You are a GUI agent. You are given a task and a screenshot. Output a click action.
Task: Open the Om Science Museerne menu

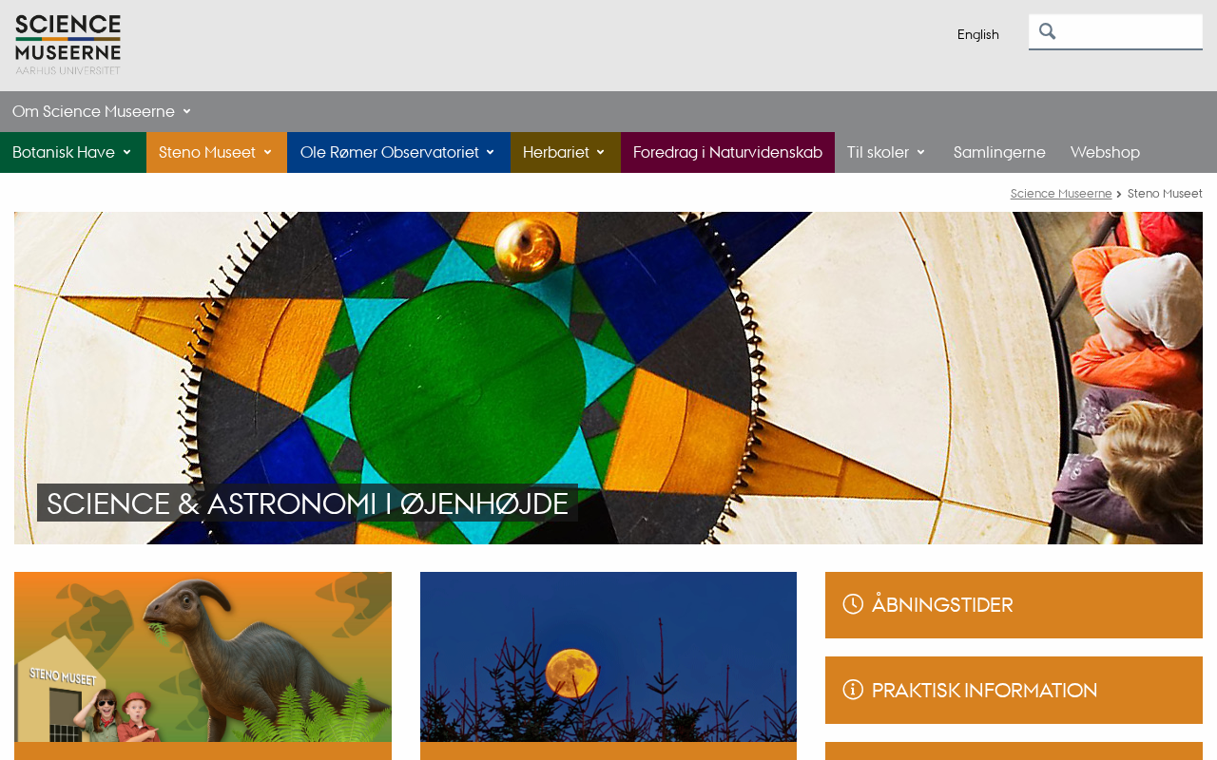click(93, 111)
